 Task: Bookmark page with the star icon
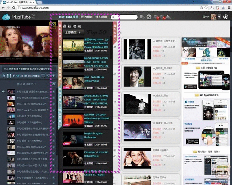click(x=206, y=8)
